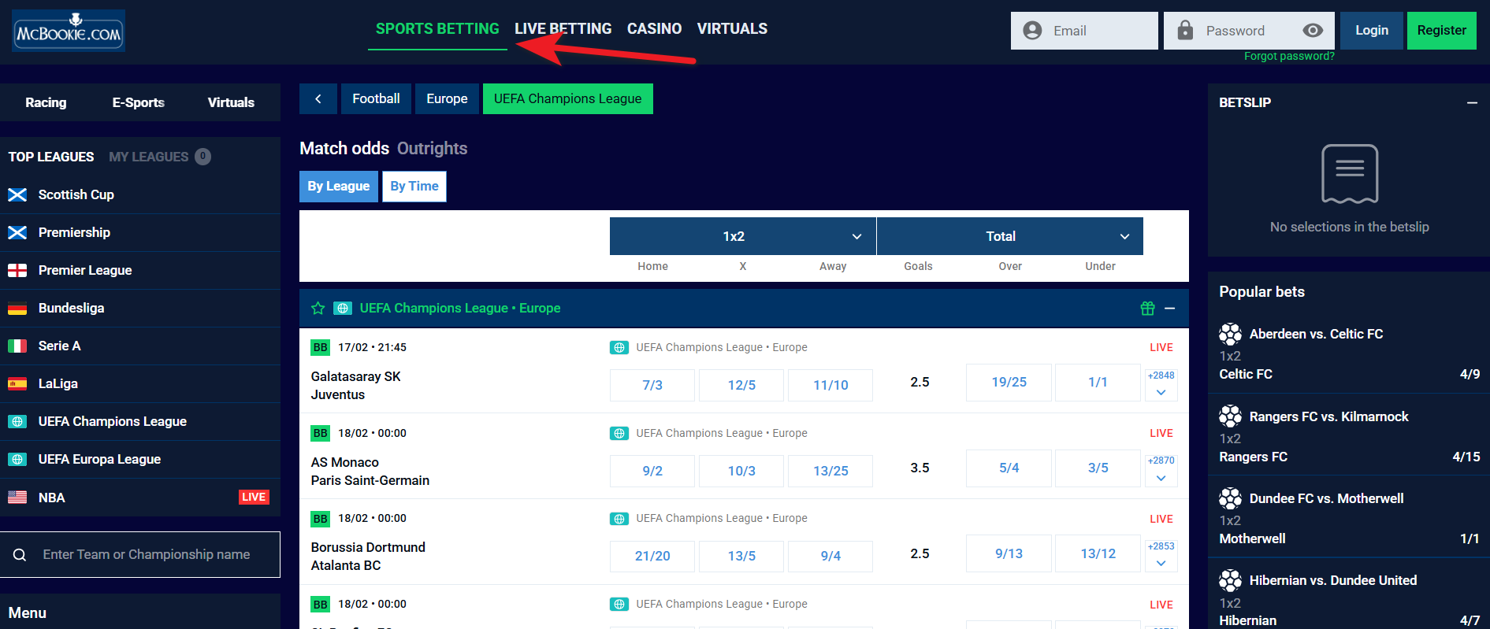The image size is (1490, 629).
Task: Click the Register button
Action: [1442, 31]
